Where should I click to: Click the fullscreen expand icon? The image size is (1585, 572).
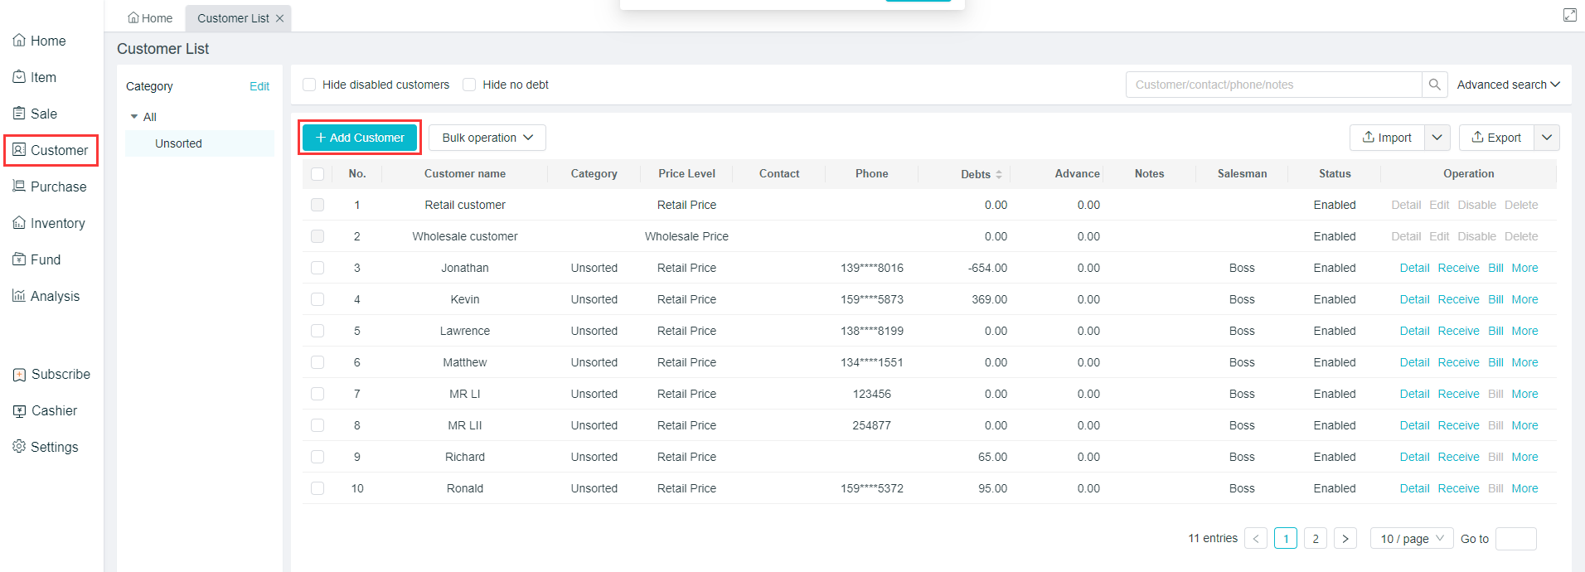[1569, 15]
